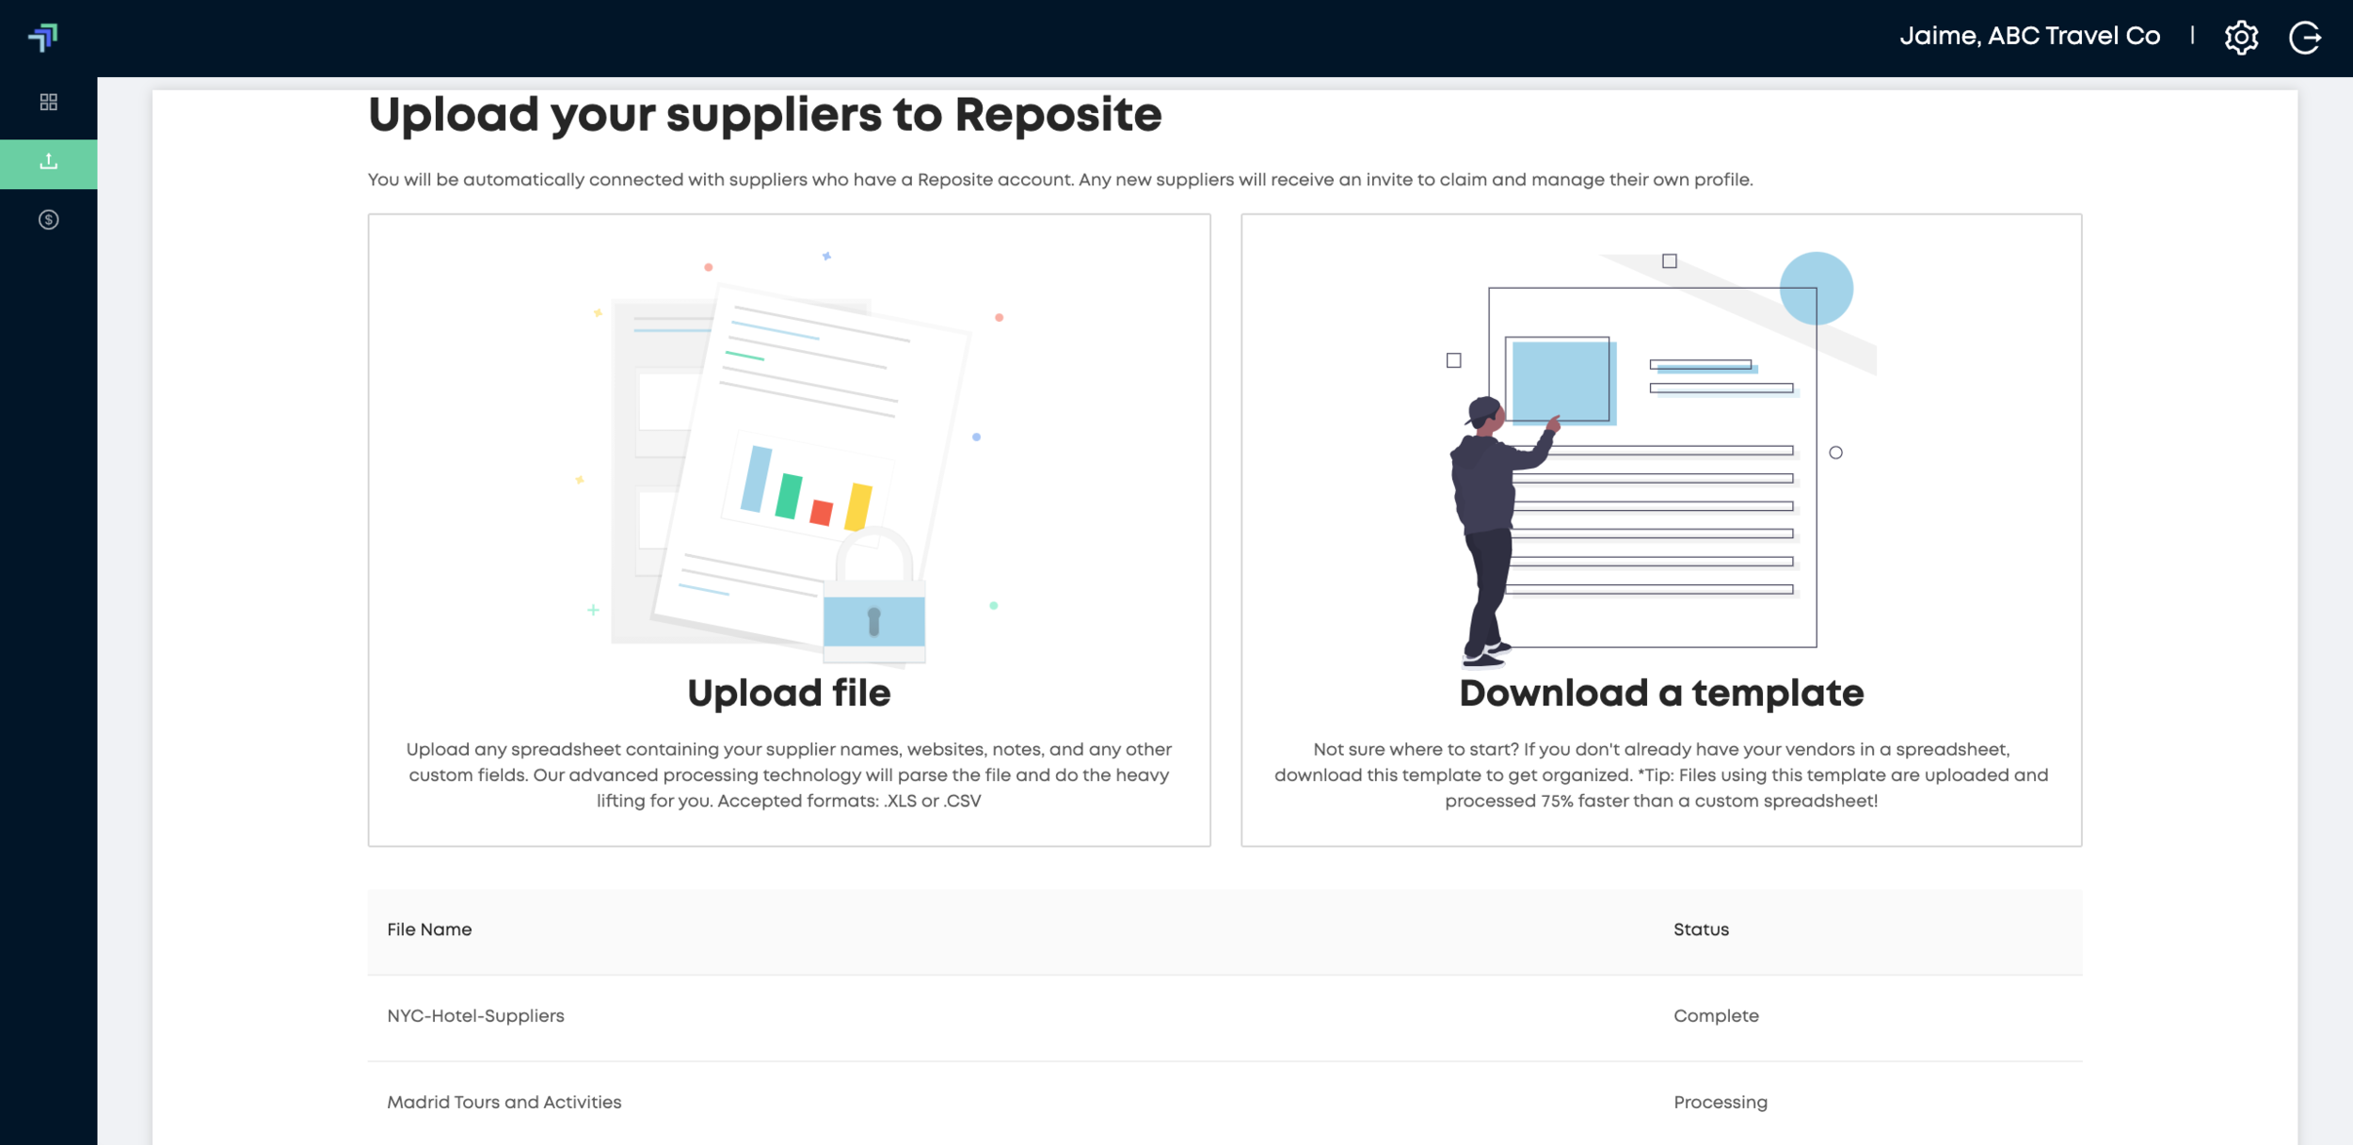Screen dimensions: 2353x1145
Task: Click the template tip description text
Action: pos(1660,775)
